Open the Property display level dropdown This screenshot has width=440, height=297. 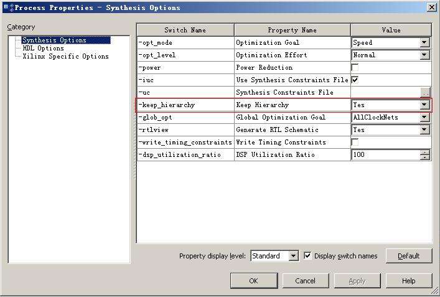(293, 256)
